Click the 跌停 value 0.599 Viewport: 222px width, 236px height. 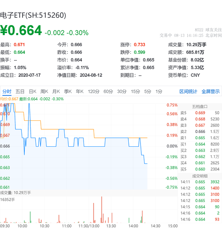point(140,53)
